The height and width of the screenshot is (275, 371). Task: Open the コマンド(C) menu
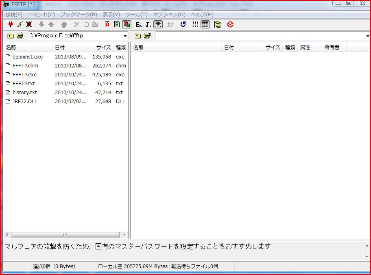tap(41, 15)
